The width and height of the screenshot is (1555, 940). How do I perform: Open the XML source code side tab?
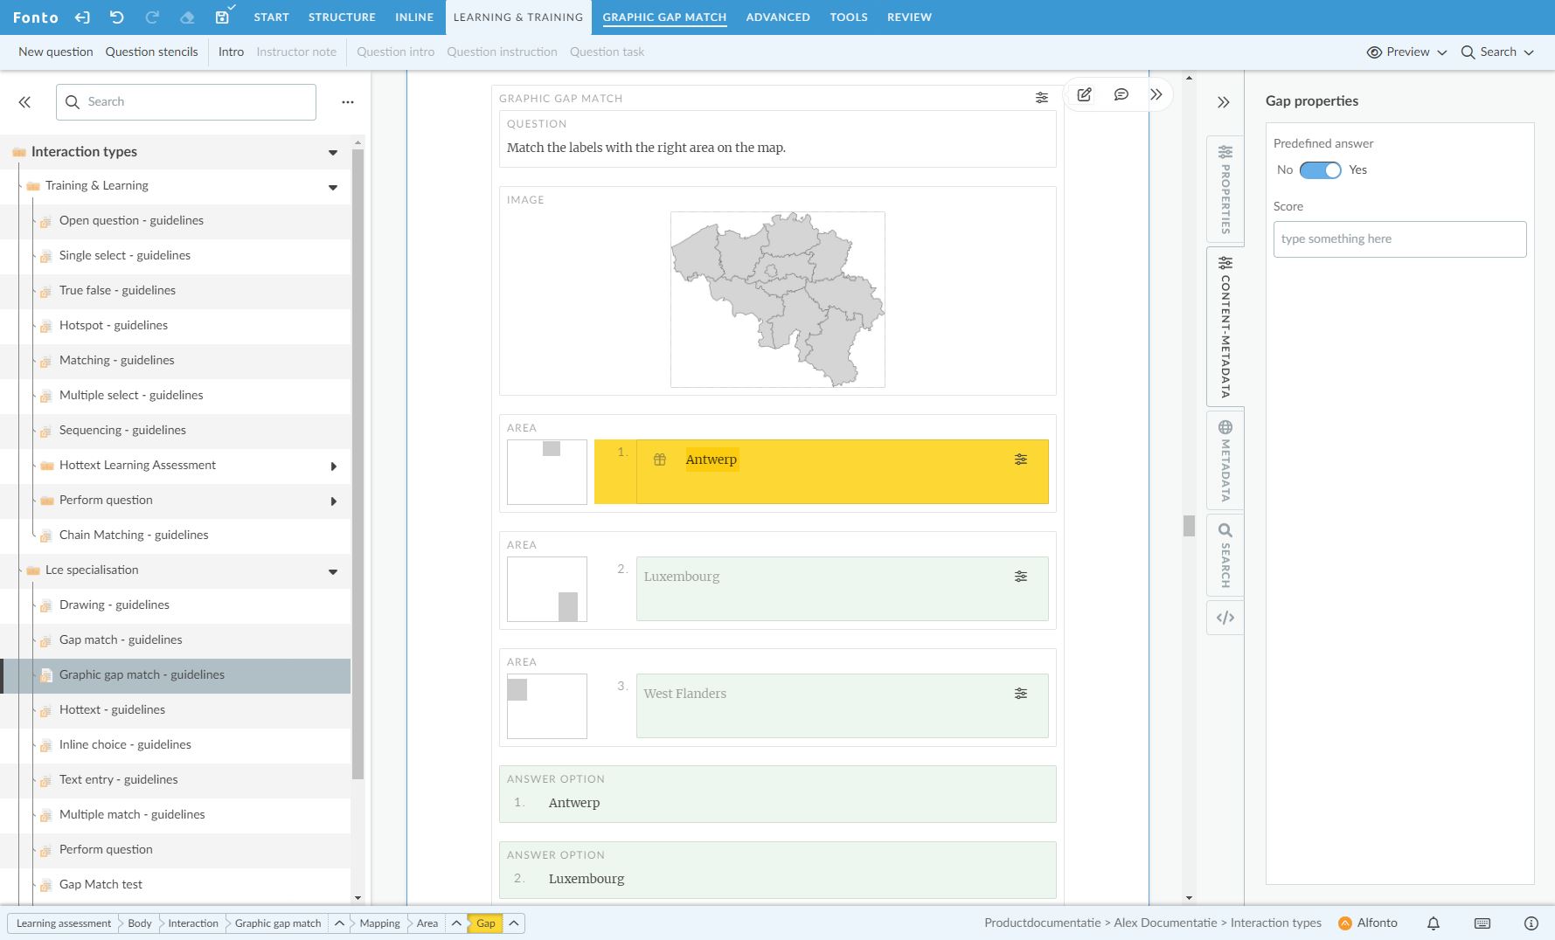tap(1225, 618)
